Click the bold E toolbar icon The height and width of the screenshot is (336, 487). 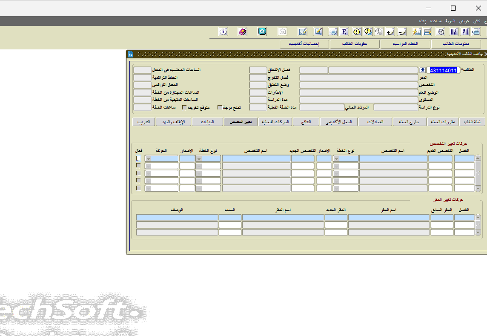tap(344, 32)
